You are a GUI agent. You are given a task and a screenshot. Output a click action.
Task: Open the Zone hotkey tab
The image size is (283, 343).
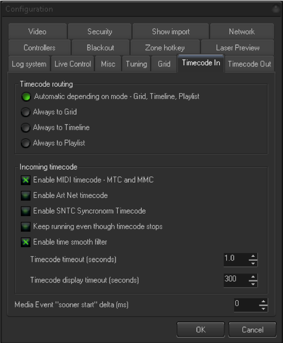pyautogui.click(x=165, y=48)
